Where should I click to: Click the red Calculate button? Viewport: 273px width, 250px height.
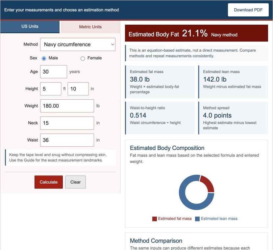point(49,182)
